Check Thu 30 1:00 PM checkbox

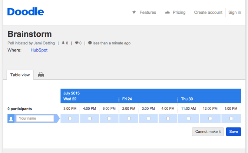(x=231, y=119)
